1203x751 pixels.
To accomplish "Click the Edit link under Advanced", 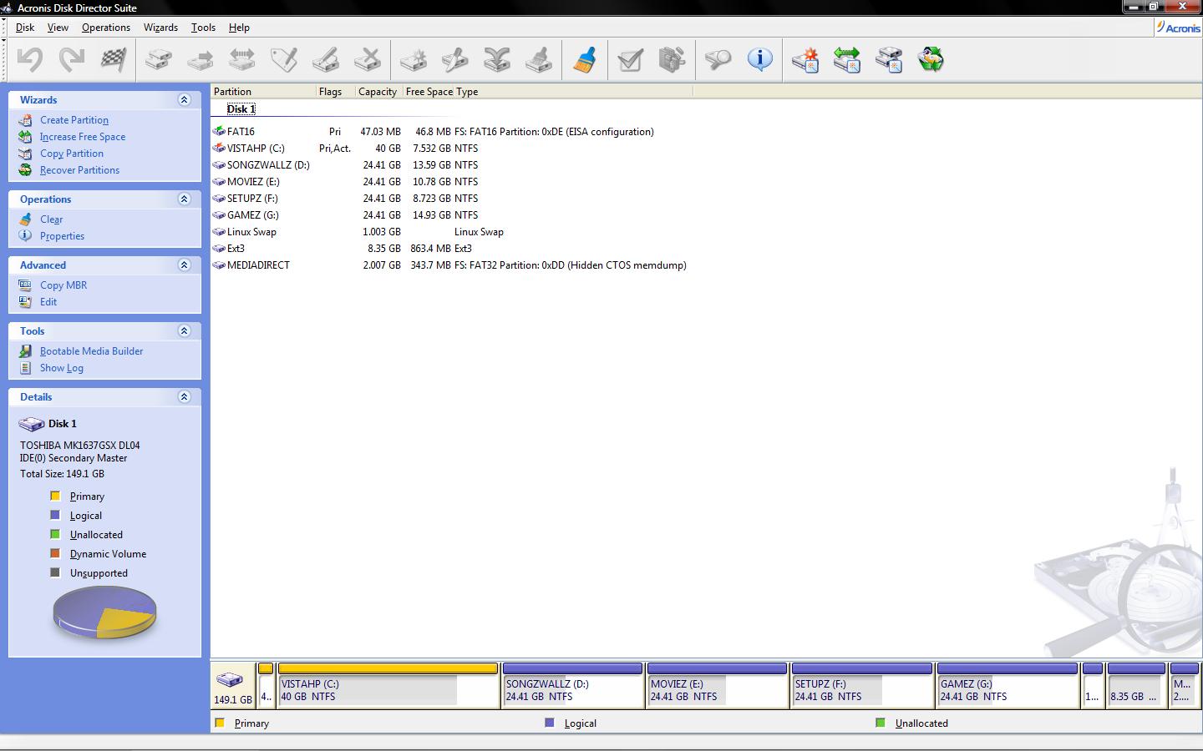I will point(48,302).
